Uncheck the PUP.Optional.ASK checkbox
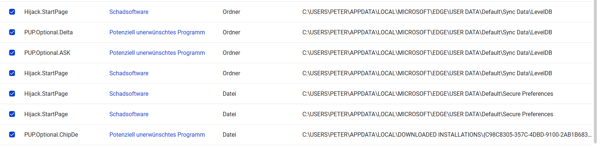603x148 pixels. click(12, 53)
